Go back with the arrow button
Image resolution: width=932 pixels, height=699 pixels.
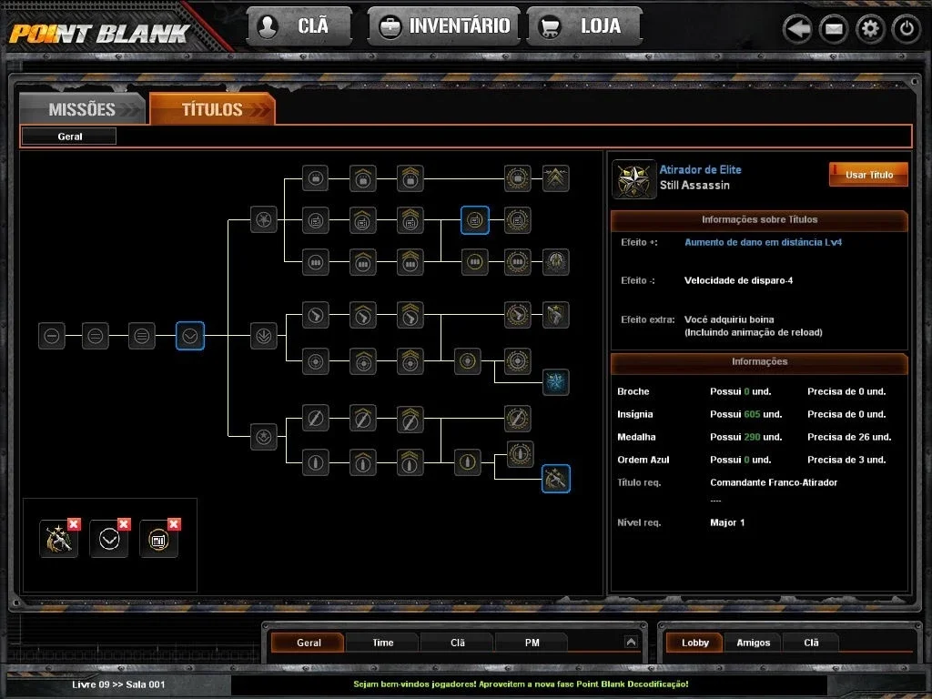click(797, 28)
